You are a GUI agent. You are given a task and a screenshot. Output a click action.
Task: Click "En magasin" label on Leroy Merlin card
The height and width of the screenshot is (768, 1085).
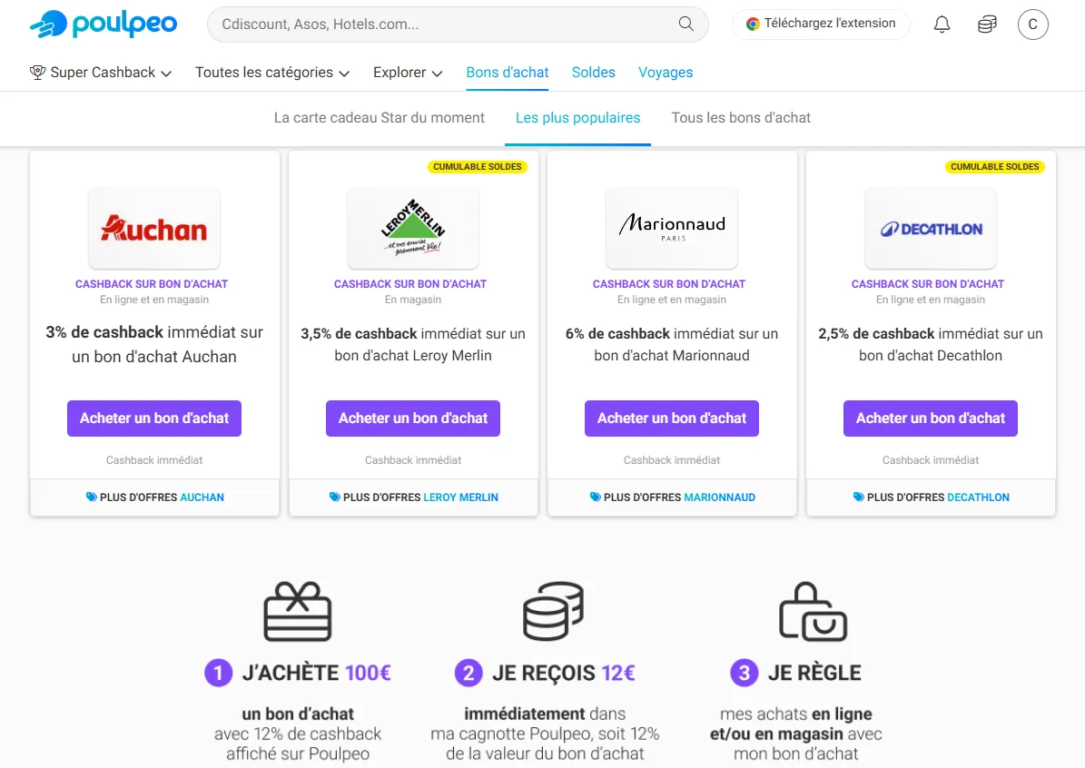pyautogui.click(x=413, y=300)
